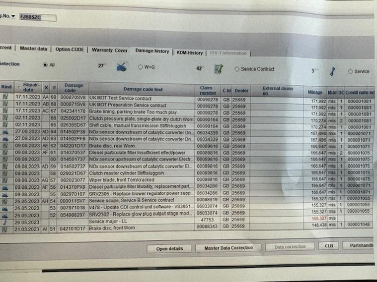This screenshot has width=377, height=282.
Task: Click the W+G car icon in Selection row
Action: [121, 67]
